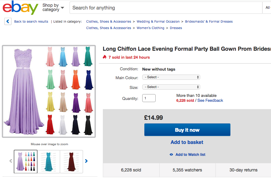This screenshot has width=271, height=180.
Task: Click the eye icon beside Add to Watch list
Action: point(171,155)
